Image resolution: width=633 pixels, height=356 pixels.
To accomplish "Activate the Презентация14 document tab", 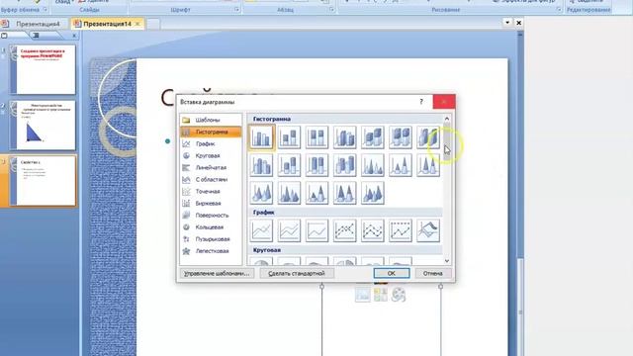I will pos(107,24).
